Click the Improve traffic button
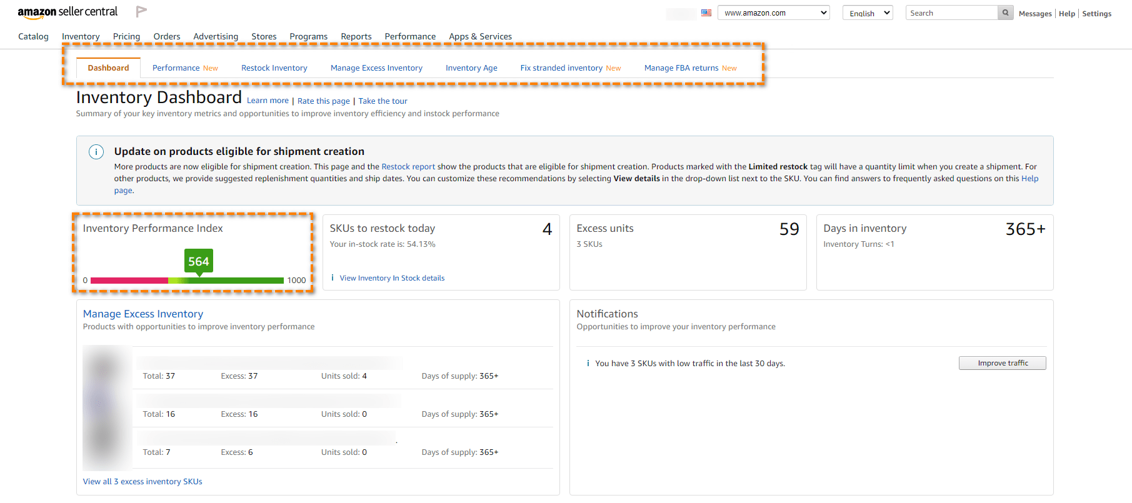The height and width of the screenshot is (503, 1132). [1002, 363]
